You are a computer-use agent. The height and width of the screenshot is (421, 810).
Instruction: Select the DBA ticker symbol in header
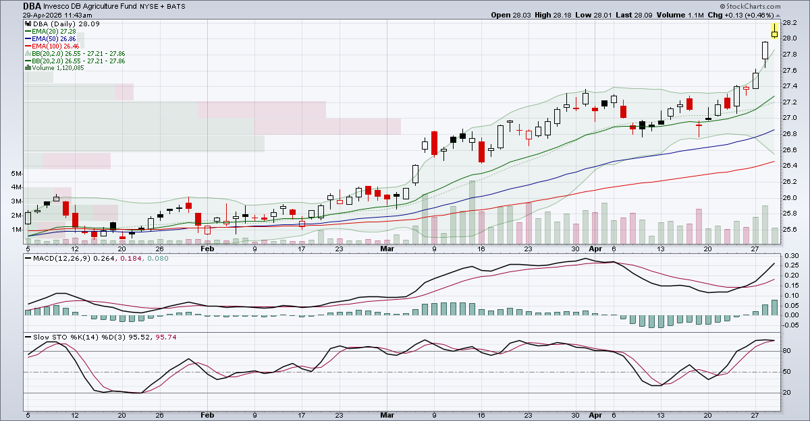(x=31, y=5)
